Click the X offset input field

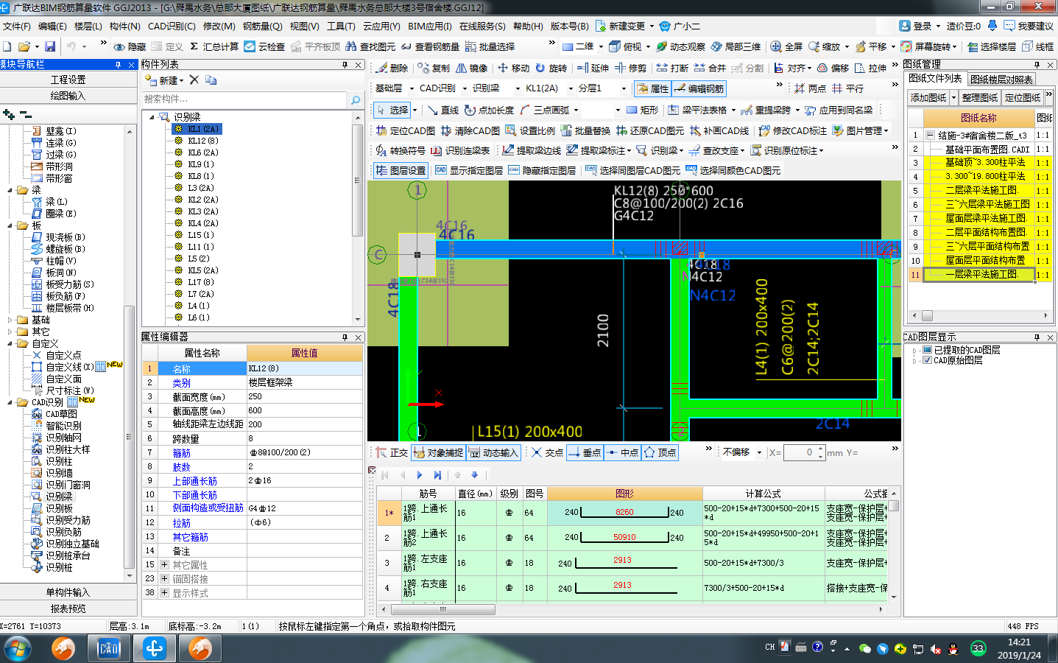pyautogui.click(x=803, y=452)
